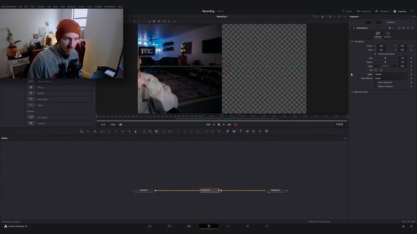
Task: Add an Image Plane 3D node
Action: pyautogui.click(x=227, y=131)
